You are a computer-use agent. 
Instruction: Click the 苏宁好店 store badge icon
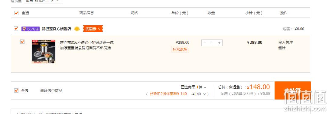click(x=30, y=29)
